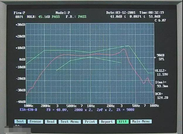This screenshot has height=134, width=183.
Task: Click the Date:03-12-2001 text
Action: 121,13
